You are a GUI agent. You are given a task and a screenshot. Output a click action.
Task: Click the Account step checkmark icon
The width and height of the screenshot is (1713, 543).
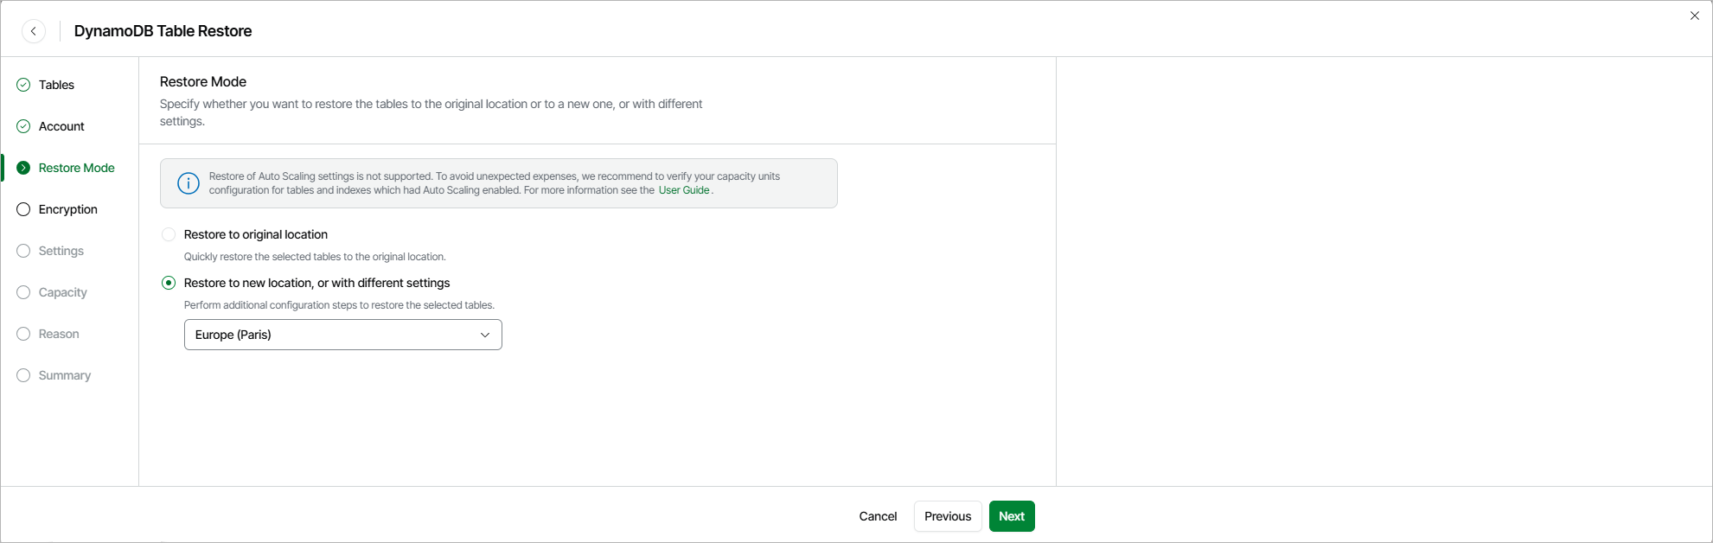pyautogui.click(x=23, y=126)
